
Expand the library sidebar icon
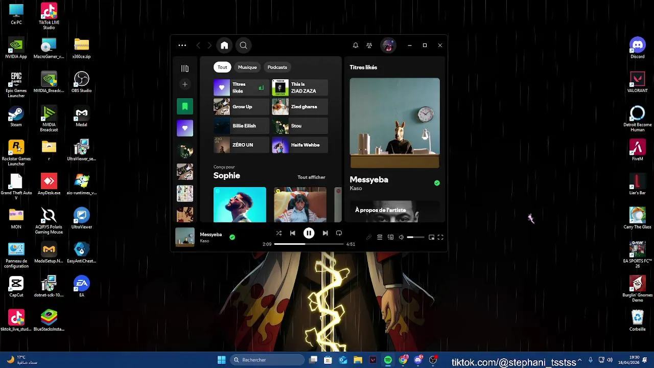click(x=185, y=68)
